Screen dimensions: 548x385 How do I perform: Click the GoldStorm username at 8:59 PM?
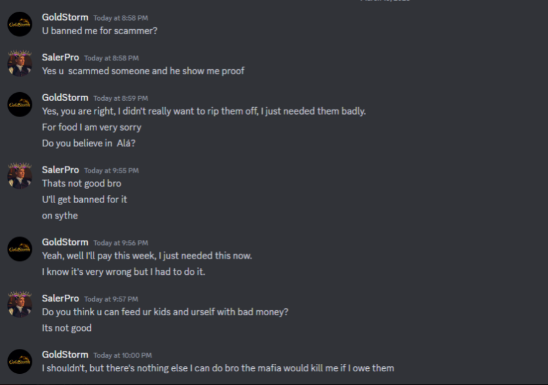(65, 98)
